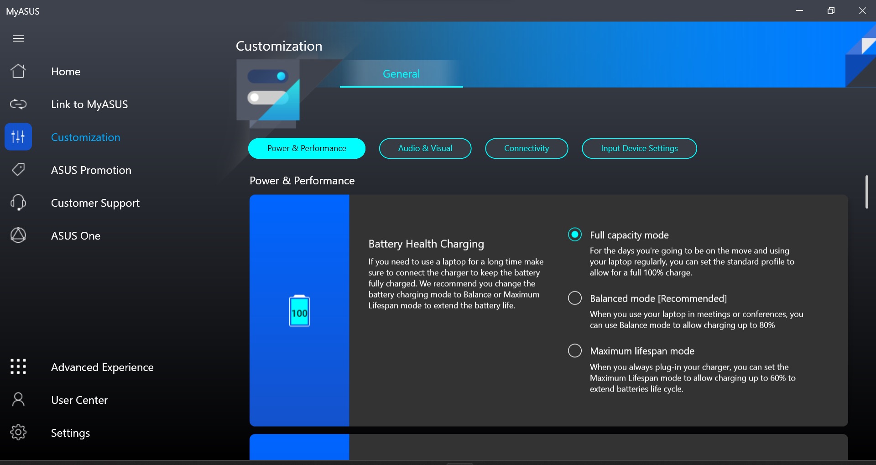
Task: Click the User Center person icon
Action: [x=18, y=400]
